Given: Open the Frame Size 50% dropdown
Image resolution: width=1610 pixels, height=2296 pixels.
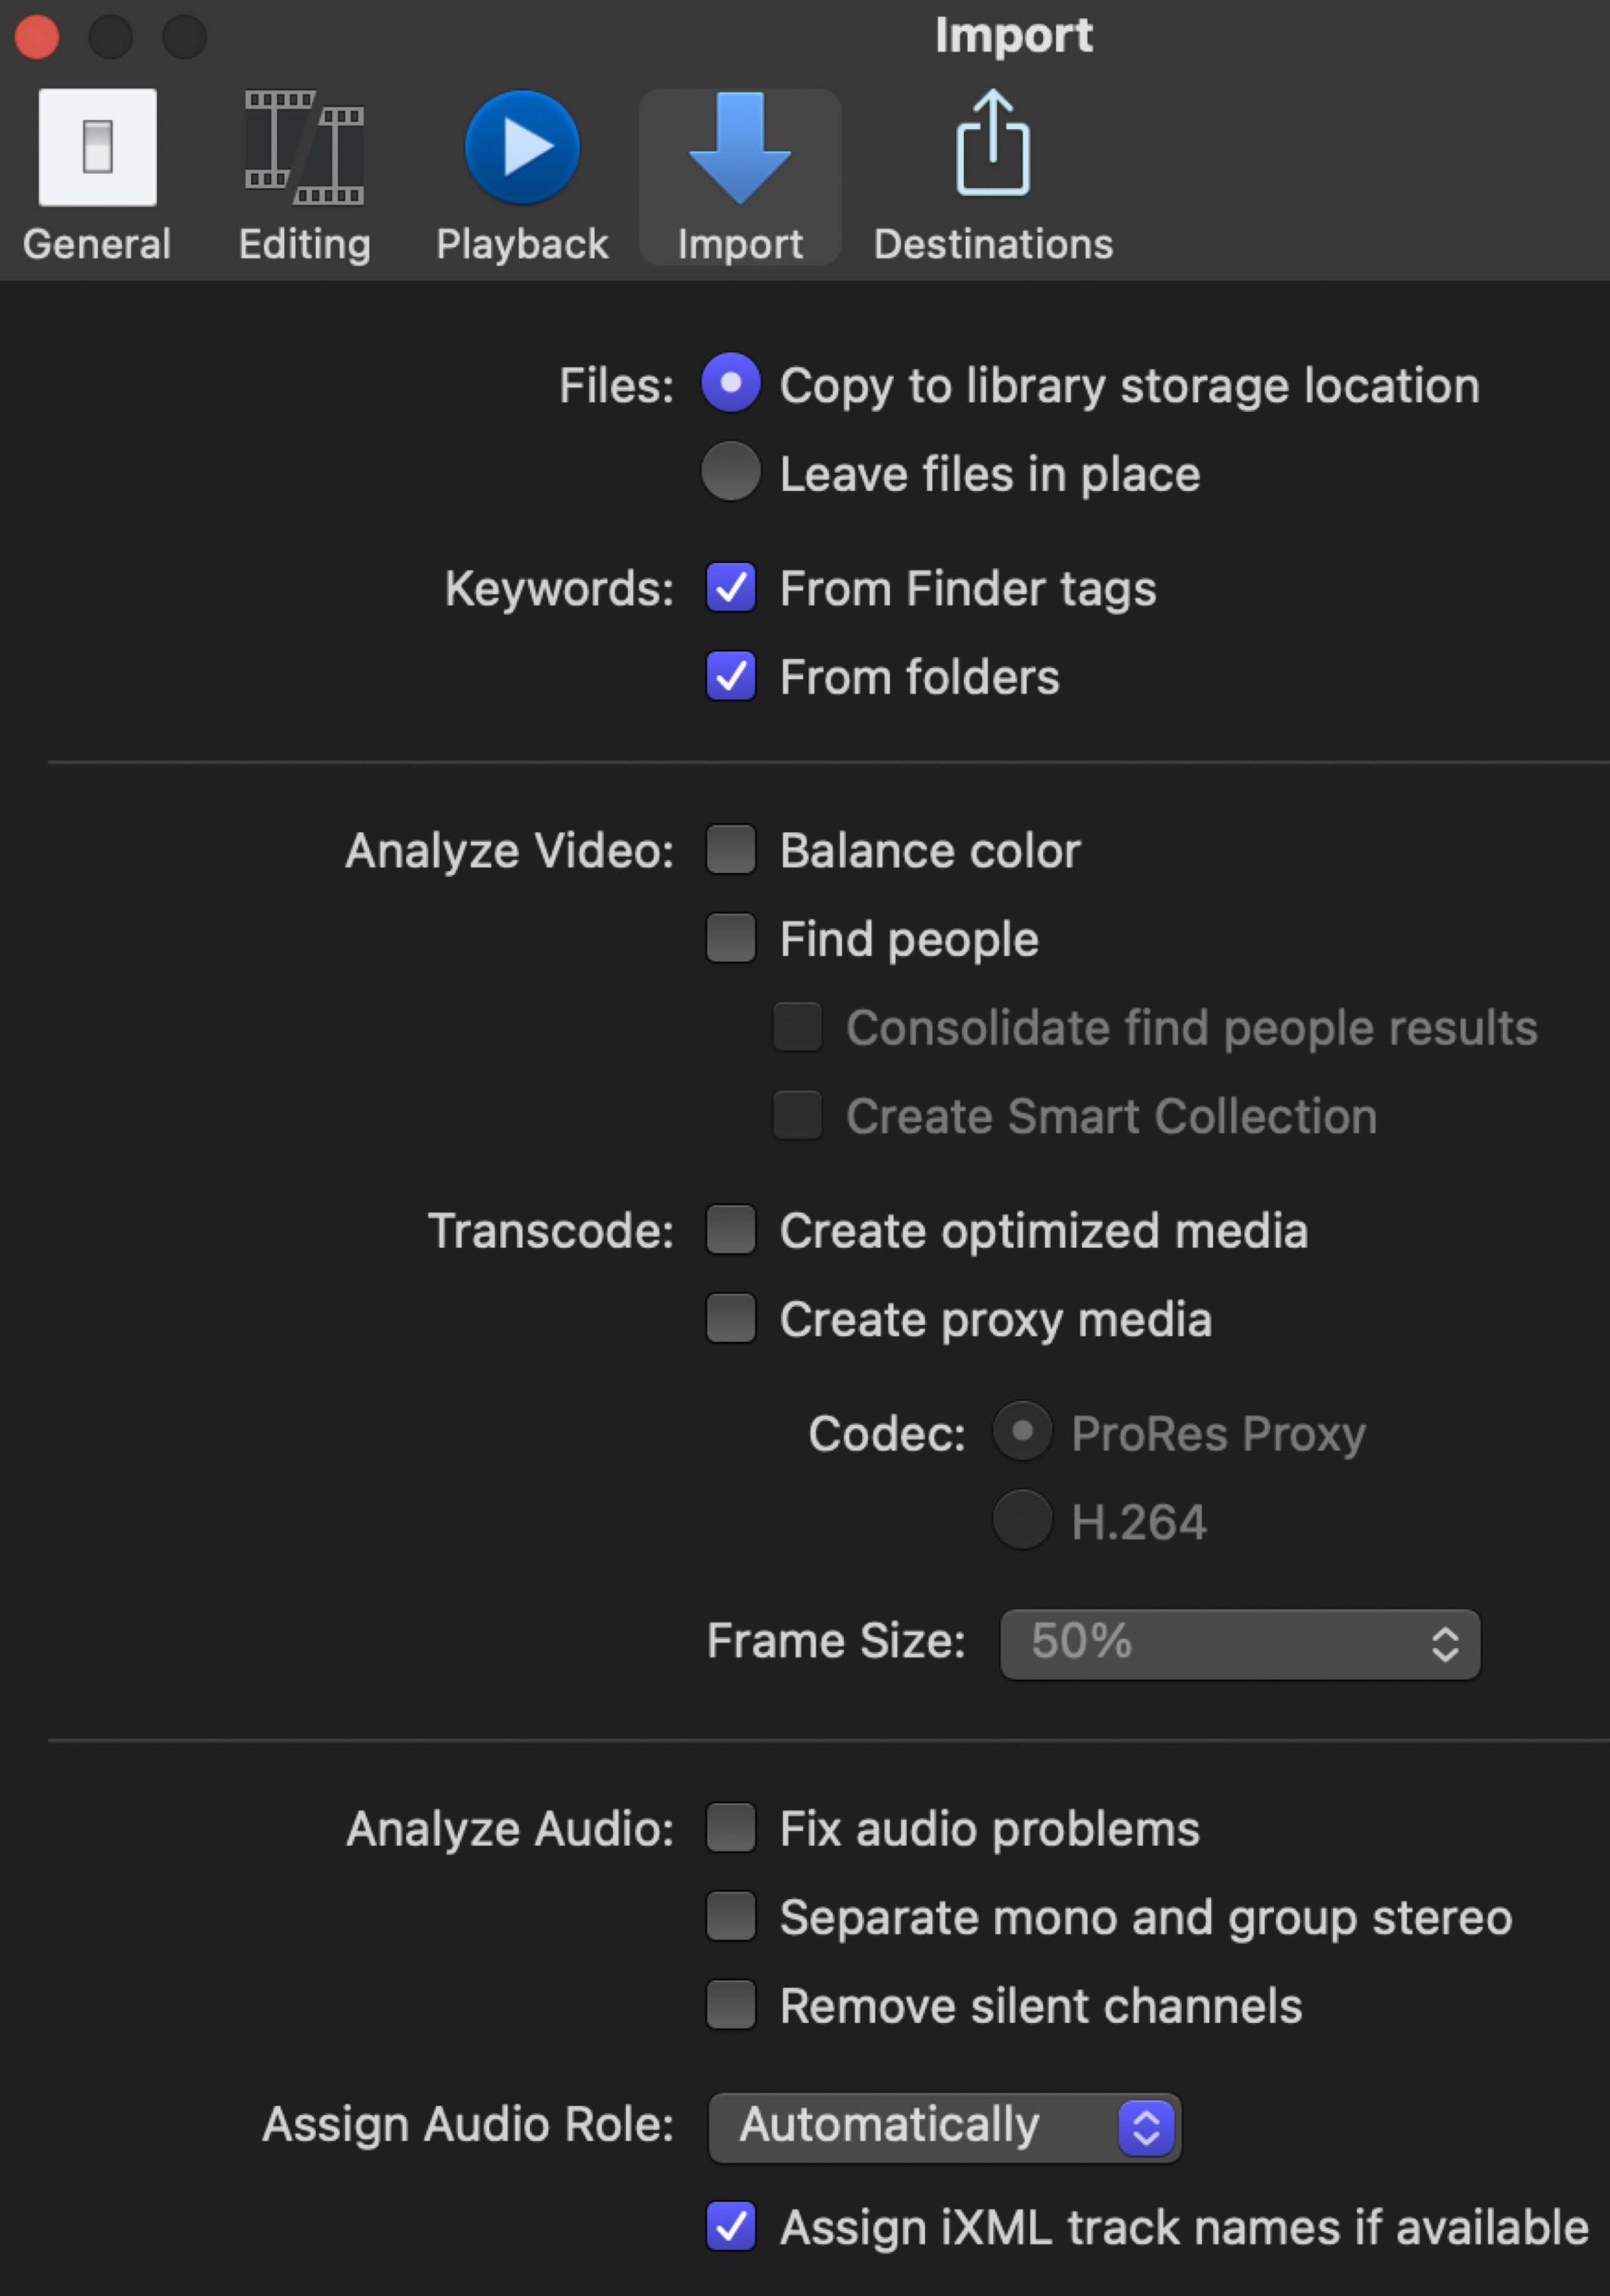Looking at the screenshot, I should click(1239, 1643).
